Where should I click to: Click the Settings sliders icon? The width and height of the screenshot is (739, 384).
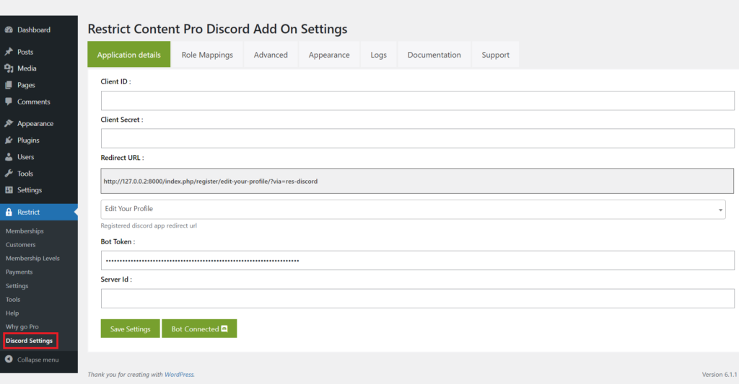(9, 190)
